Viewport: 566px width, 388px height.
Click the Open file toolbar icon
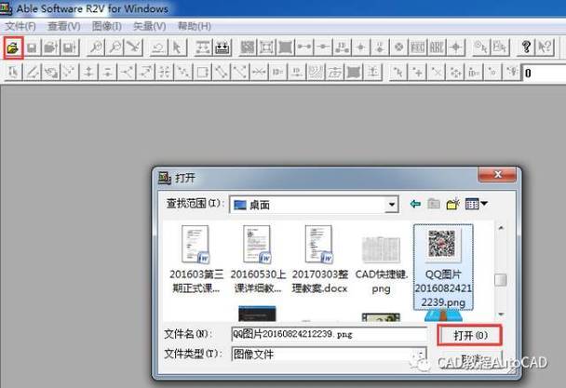pyautogui.click(x=13, y=47)
